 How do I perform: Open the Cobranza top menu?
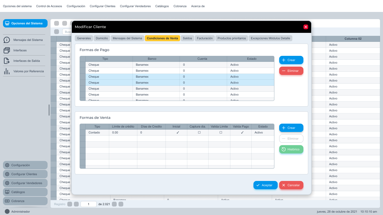point(180,6)
